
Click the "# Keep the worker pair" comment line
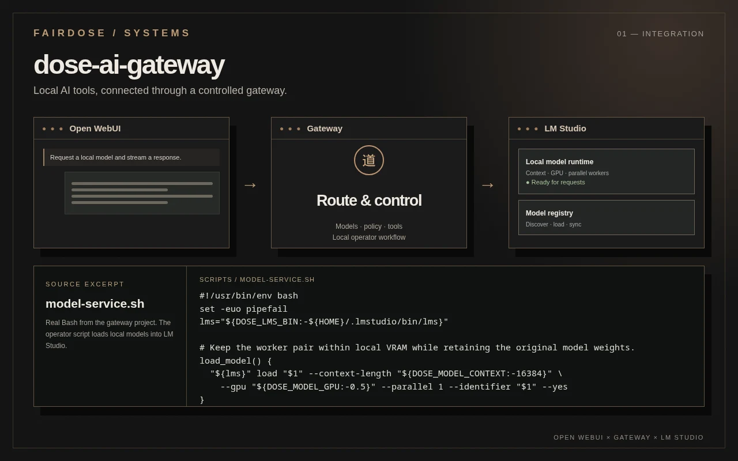tap(417, 347)
